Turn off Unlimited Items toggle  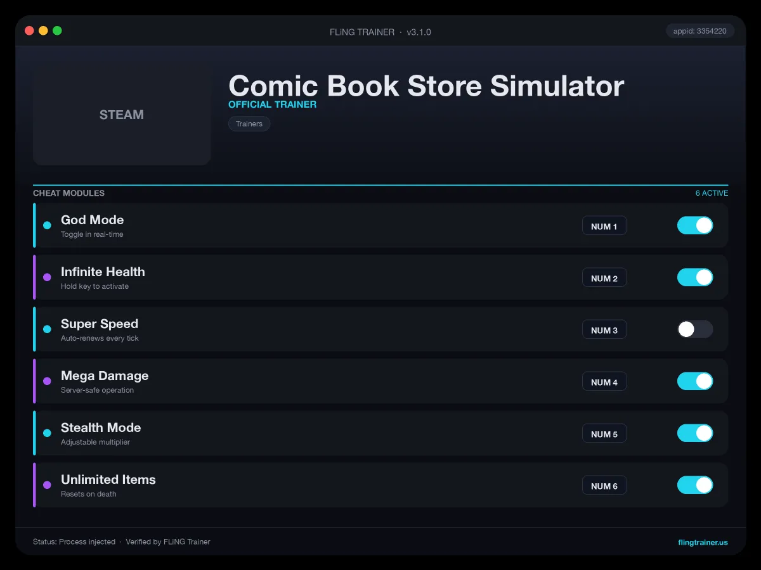point(695,485)
